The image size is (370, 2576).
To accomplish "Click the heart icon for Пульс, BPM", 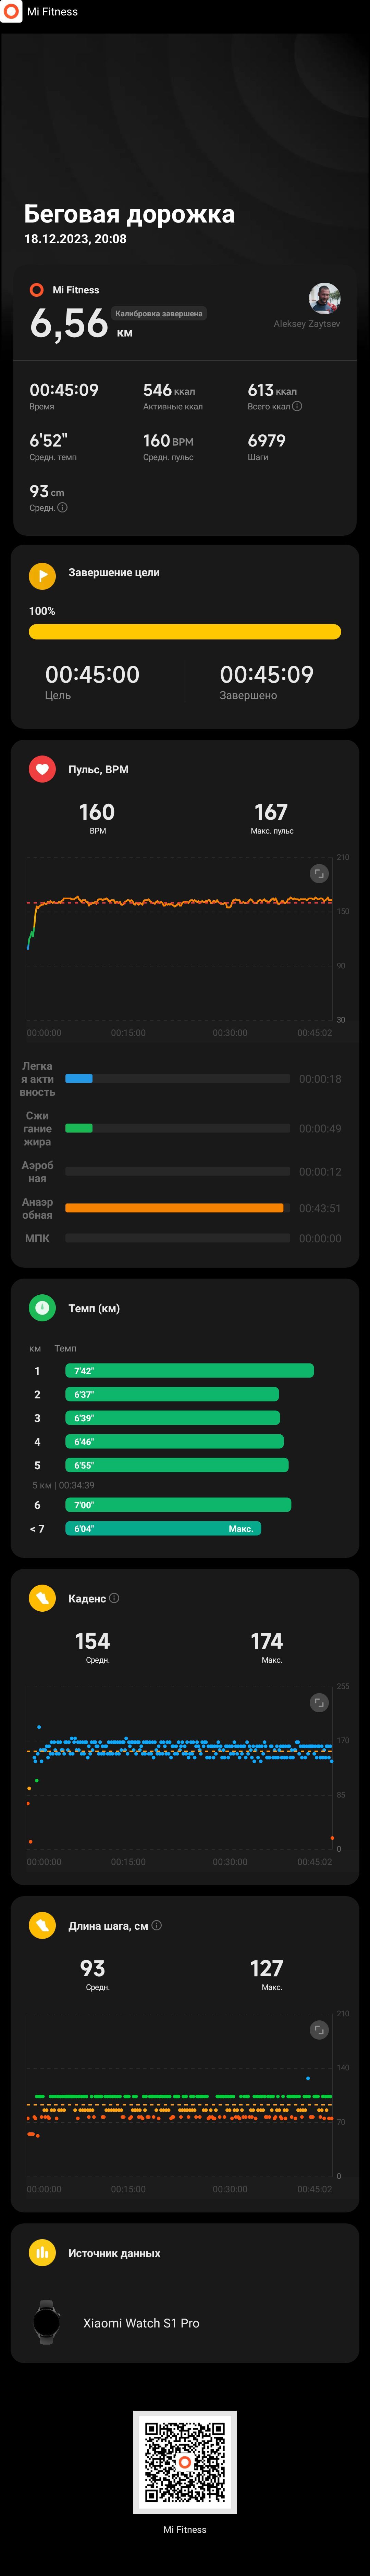I will coord(42,769).
